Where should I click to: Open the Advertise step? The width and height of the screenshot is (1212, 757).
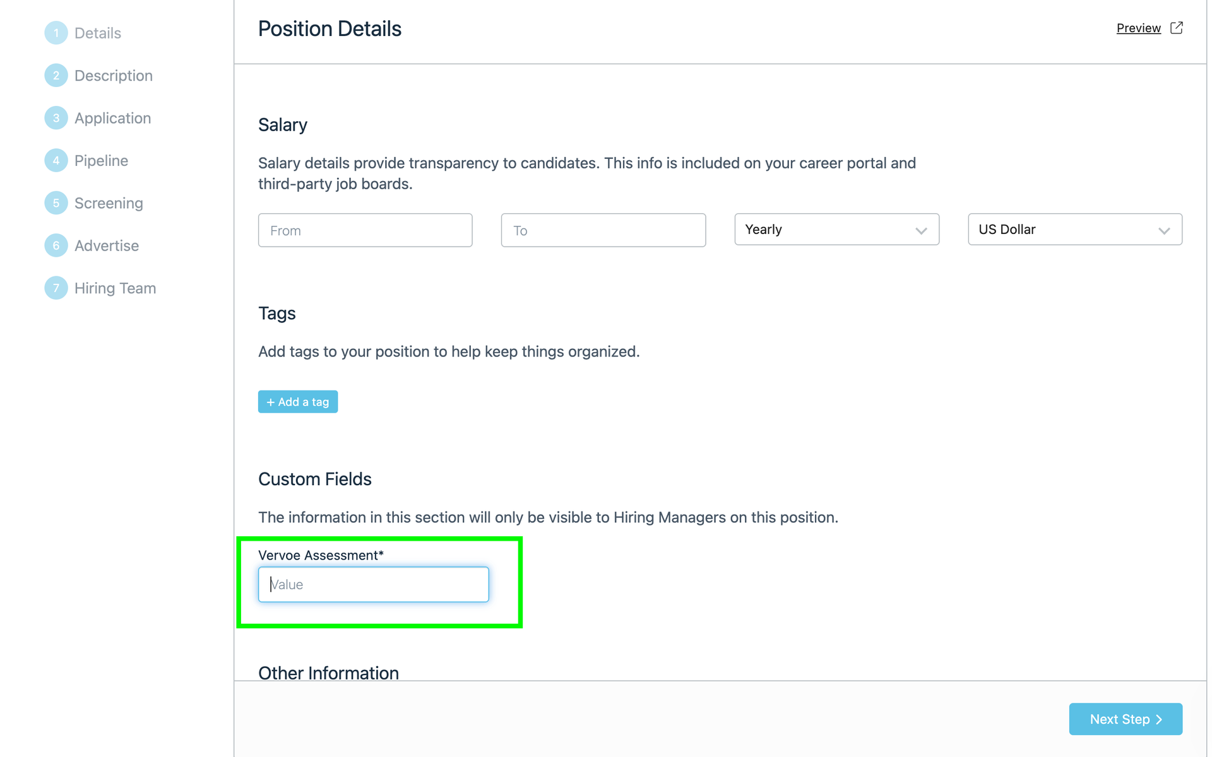click(107, 245)
